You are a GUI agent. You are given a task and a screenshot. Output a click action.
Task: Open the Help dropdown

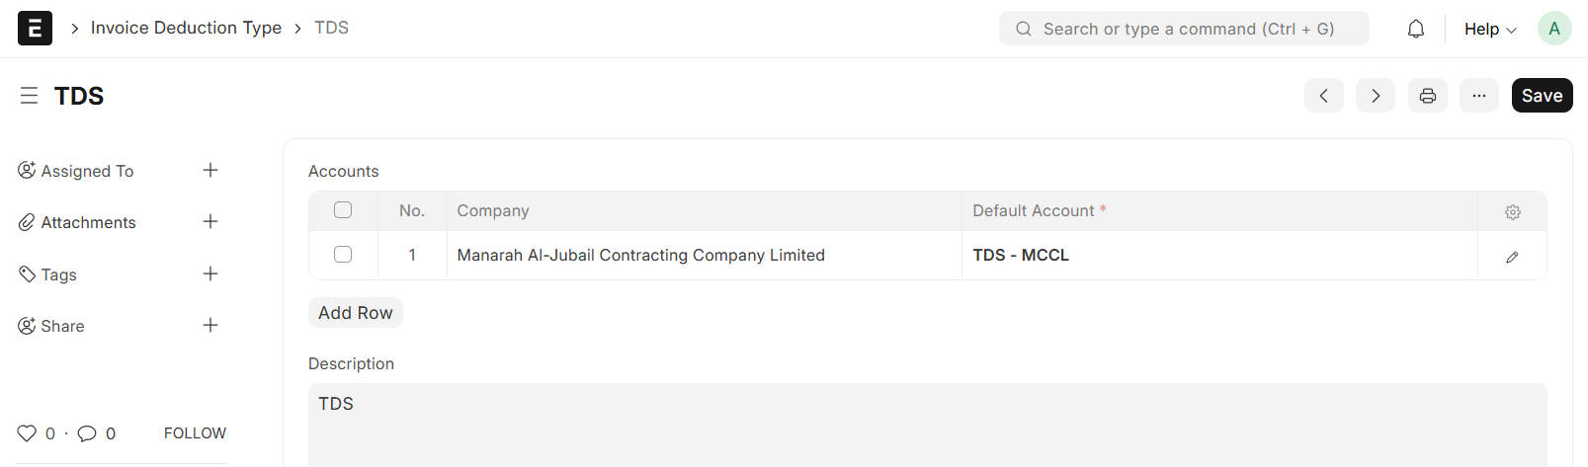(x=1489, y=29)
